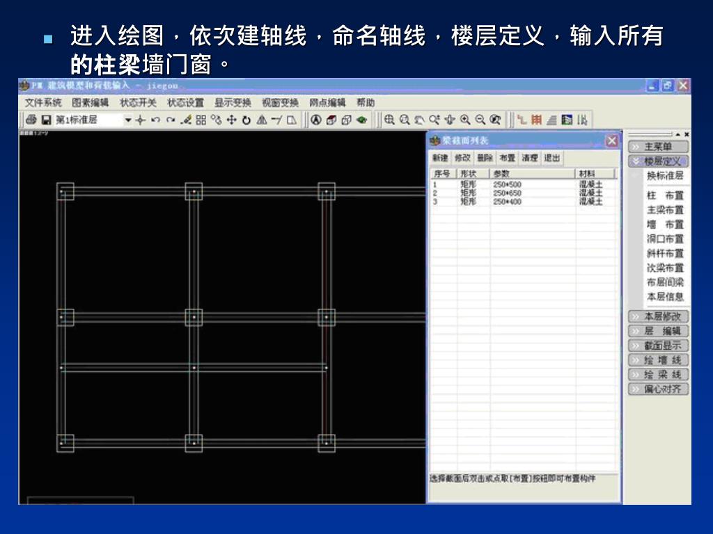Viewport: 713px width, 534px height.
Task: Click the red stair-step line icon
Action: tap(522, 120)
